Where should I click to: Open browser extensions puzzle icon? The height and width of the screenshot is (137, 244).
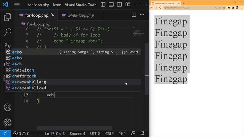click(x=229, y=8)
